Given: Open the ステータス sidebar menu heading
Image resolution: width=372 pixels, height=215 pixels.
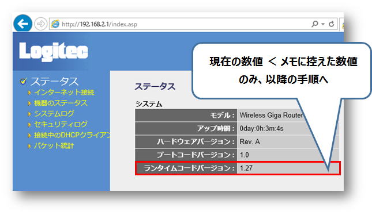Looking at the screenshot, I should [54, 82].
